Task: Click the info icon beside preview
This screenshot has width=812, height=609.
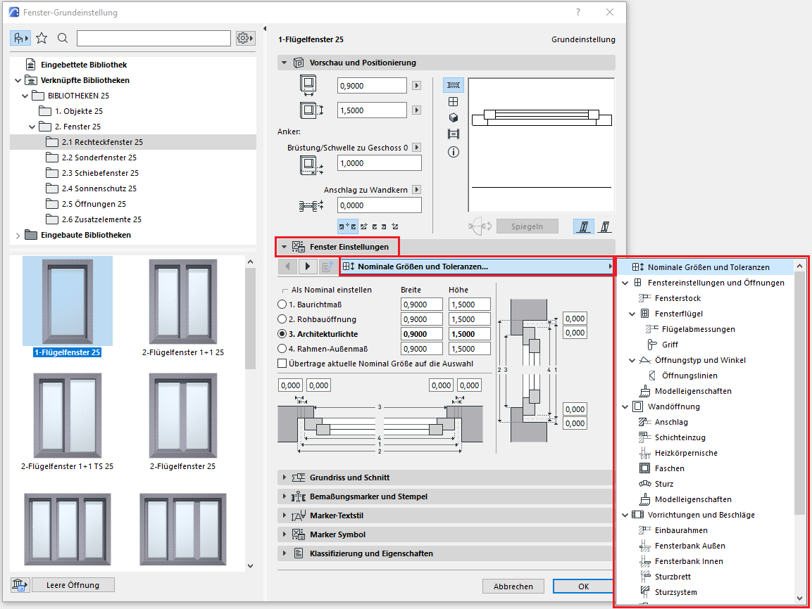Action: [x=454, y=152]
